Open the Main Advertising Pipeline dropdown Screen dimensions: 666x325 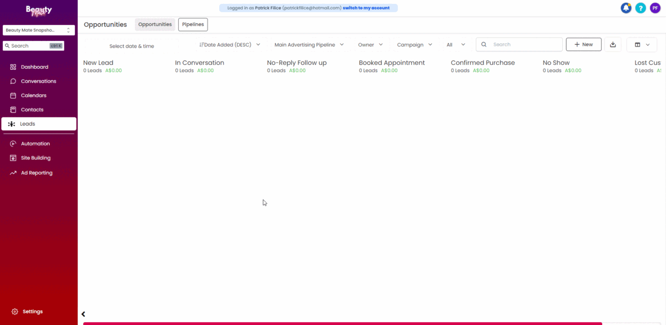pyautogui.click(x=309, y=45)
